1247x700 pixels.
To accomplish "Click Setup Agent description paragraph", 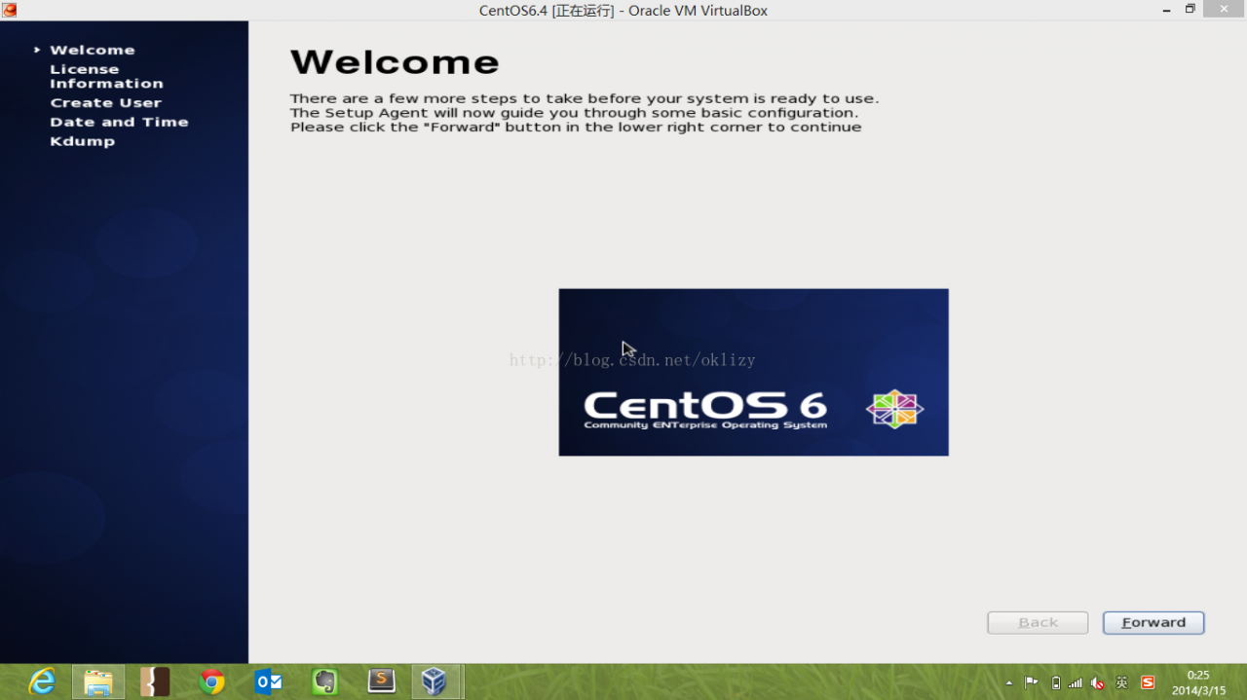I will pos(585,113).
